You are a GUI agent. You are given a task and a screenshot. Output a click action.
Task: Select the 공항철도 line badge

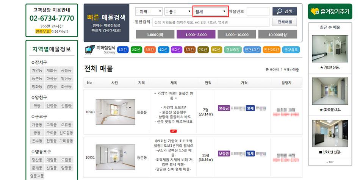(291, 50)
